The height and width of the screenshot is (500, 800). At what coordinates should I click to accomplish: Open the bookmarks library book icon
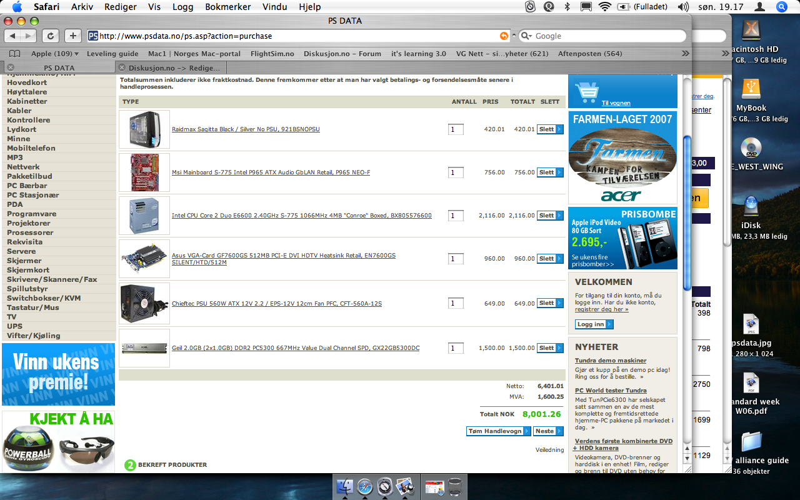(x=14, y=54)
